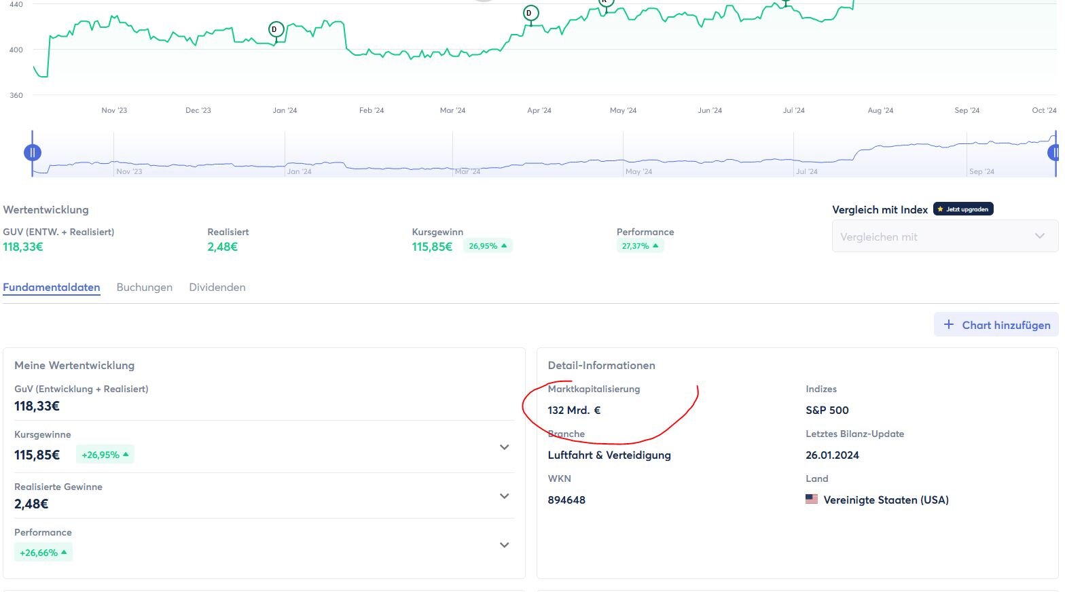
Task: Click the D dividend marker near Jan '24
Action: coord(276,29)
